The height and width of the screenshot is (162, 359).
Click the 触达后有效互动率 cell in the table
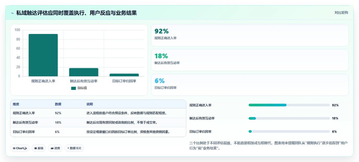(x=25, y=123)
